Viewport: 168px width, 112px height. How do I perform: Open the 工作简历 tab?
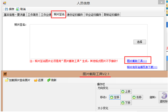(33, 15)
